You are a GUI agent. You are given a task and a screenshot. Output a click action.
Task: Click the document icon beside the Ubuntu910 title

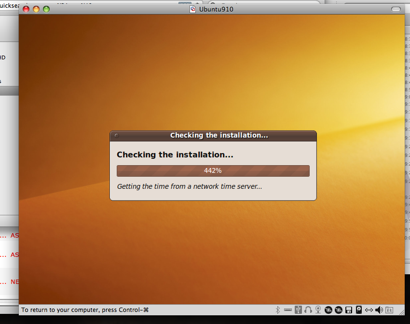click(193, 9)
